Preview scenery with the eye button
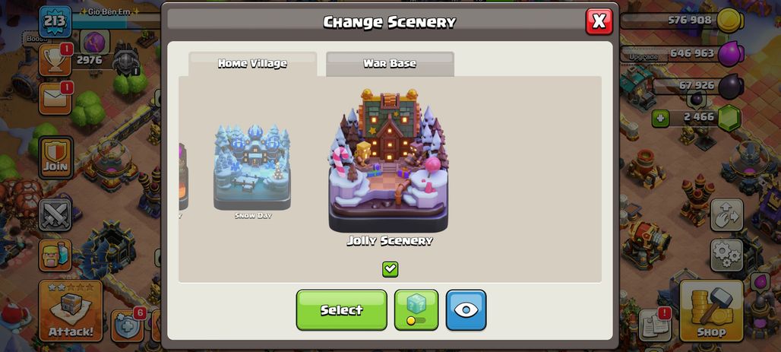 point(466,309)
